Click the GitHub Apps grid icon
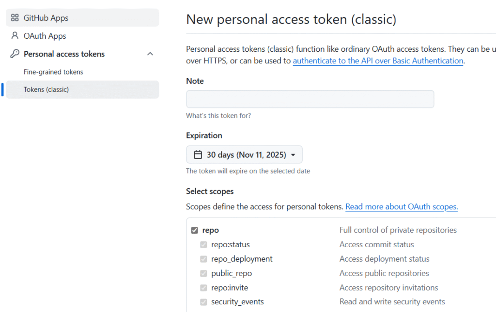This screenshot has width=496, height=312. 15,18
